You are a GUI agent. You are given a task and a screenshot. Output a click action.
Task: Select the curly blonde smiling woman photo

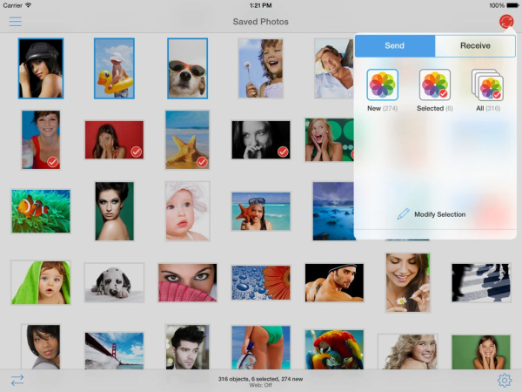pyautogui.click(x=407, y=351)
